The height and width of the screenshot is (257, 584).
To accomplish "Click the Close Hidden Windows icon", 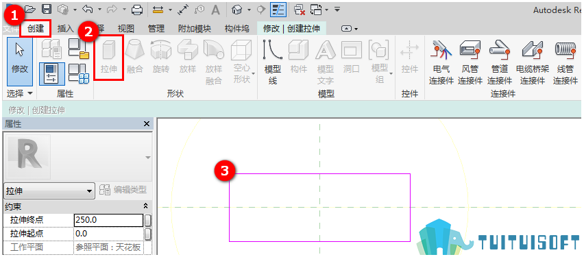I will [300, 10].
